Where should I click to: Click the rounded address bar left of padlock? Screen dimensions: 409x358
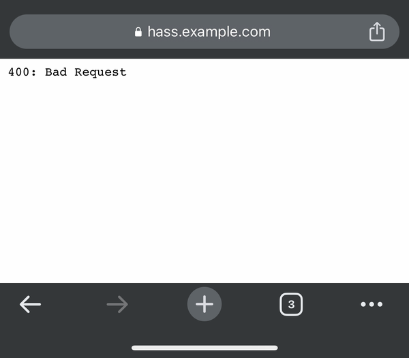70,31
